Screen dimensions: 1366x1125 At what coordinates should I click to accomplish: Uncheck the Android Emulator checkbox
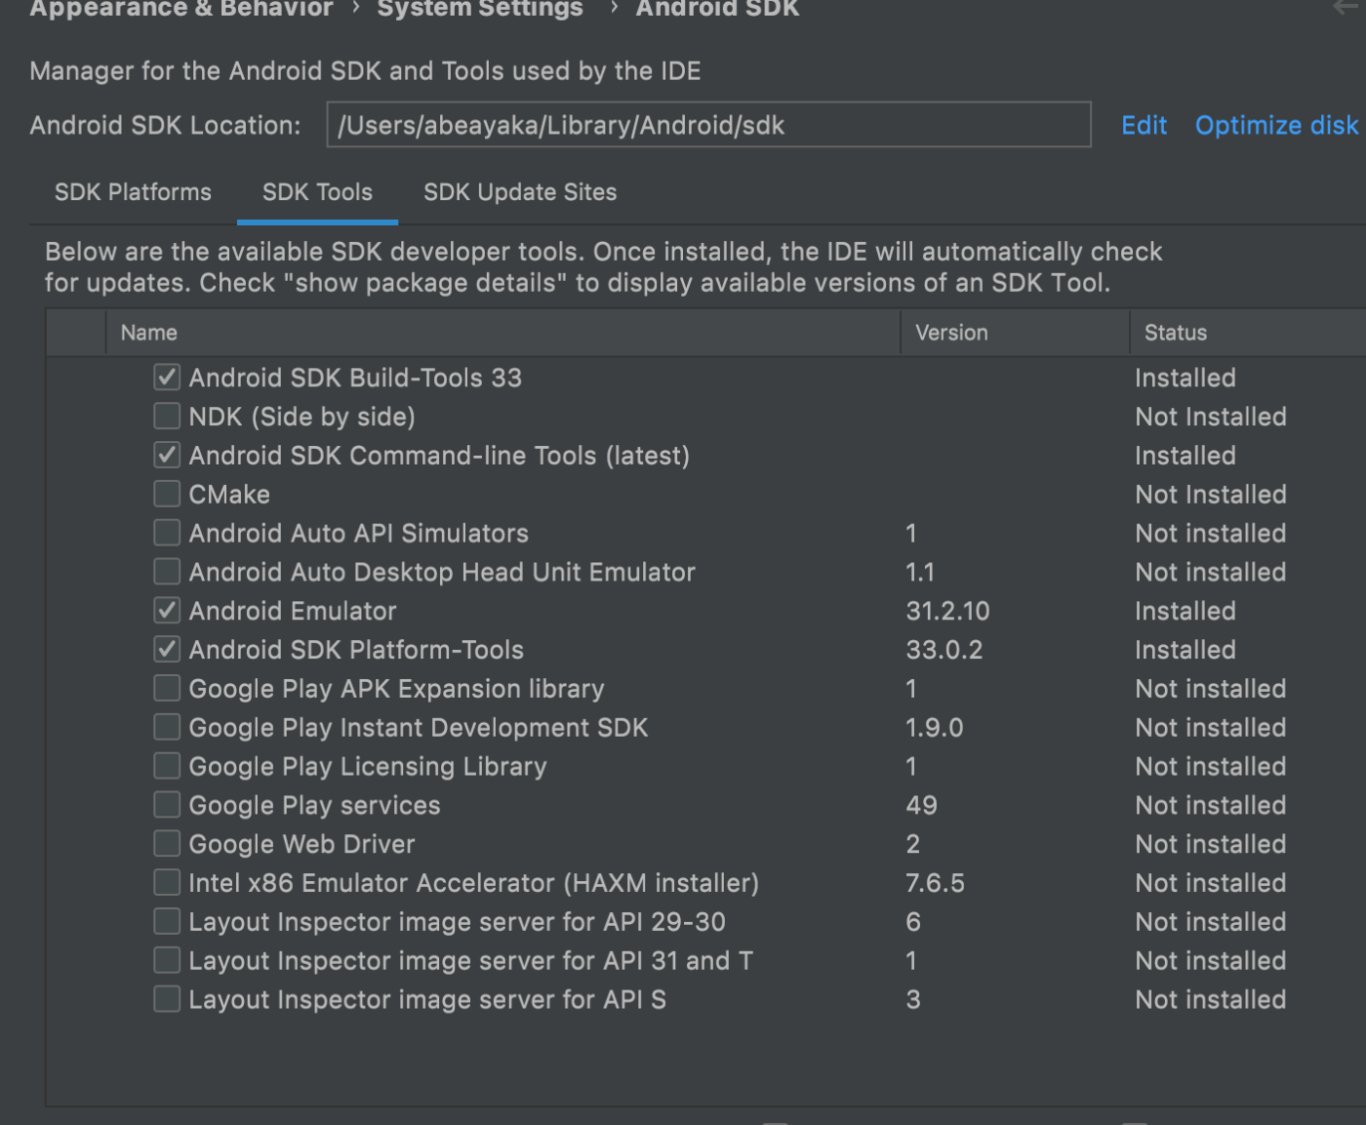167,610
